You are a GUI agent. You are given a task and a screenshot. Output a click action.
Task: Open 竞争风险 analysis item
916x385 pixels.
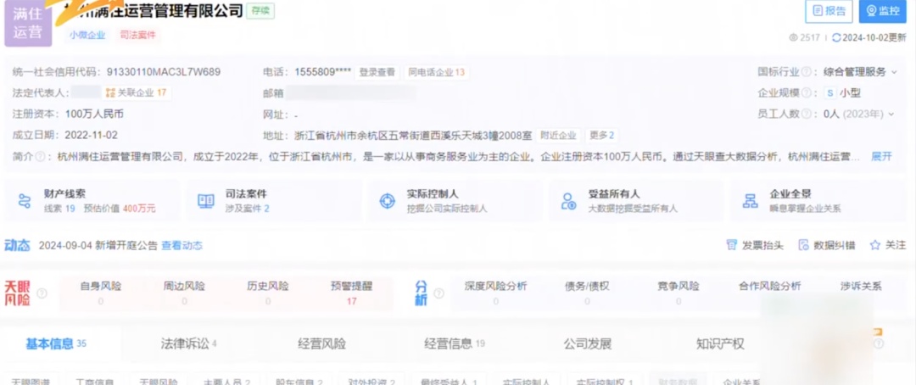tap(679, 293)
